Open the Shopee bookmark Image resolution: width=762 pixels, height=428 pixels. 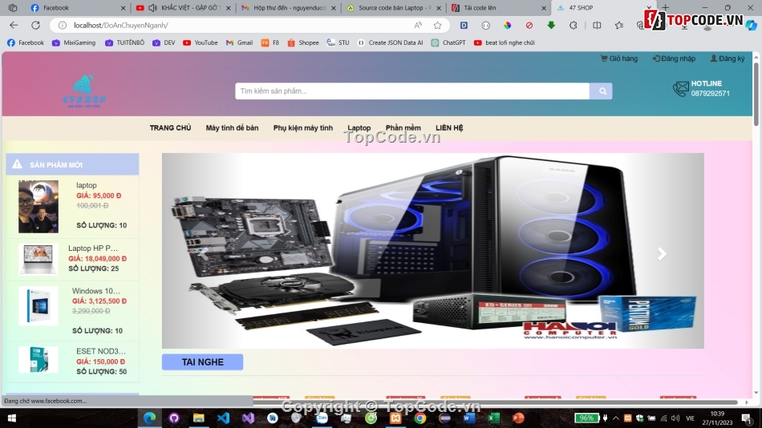pos(303,42)
